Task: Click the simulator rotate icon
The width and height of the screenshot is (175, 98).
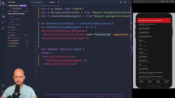Action: pyautogui.click(x=172, y=2)
